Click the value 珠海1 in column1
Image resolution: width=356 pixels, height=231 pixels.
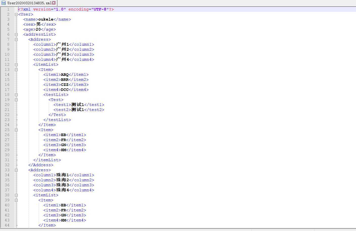pyautogui.click(x=62, y=175)
